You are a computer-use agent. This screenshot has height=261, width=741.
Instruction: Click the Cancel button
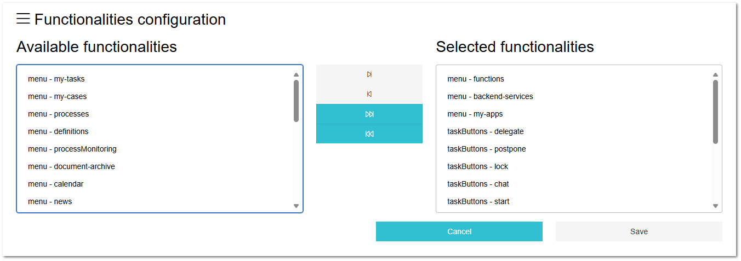(459, 231)
